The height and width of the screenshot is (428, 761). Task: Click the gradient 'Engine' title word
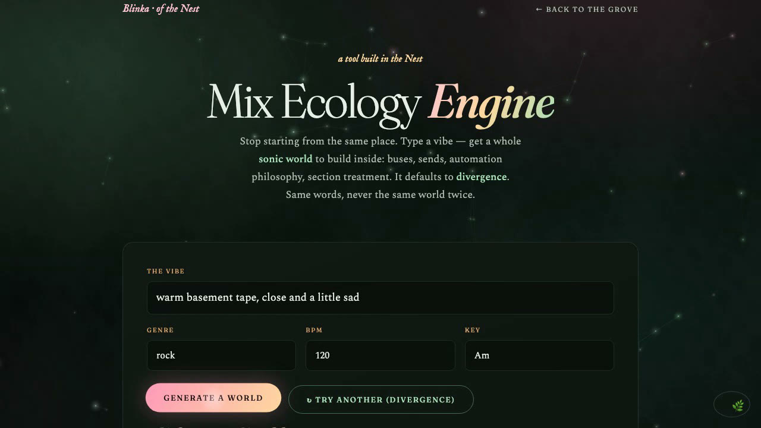[x=492, y=104]
